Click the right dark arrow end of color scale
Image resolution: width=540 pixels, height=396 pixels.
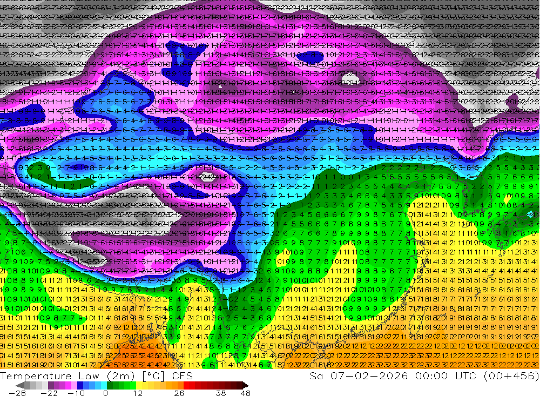(246, 385)
